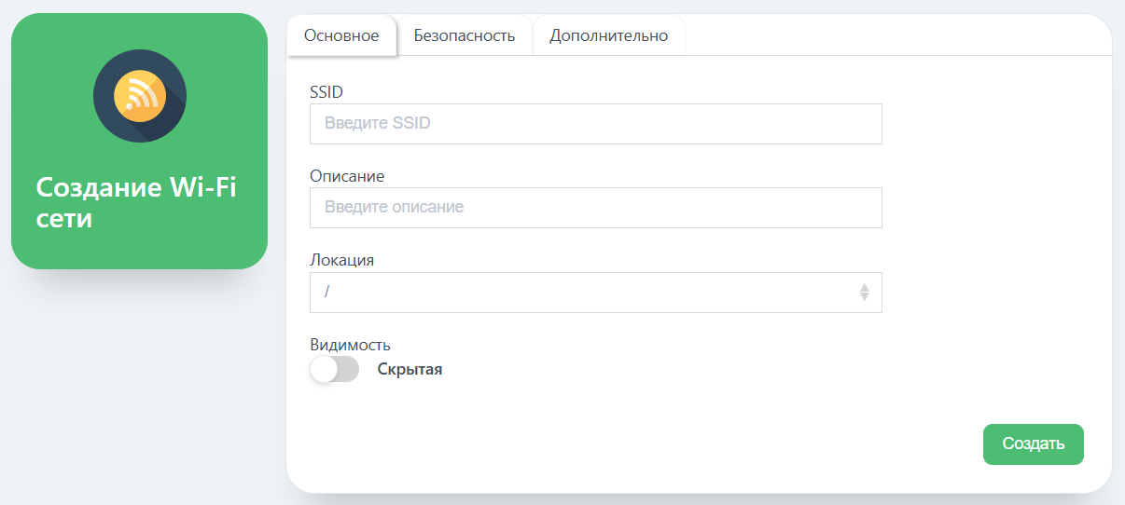Focus the Введите описание text field
The height and width of the screenshot is (505, 1125).
point(595,207)
